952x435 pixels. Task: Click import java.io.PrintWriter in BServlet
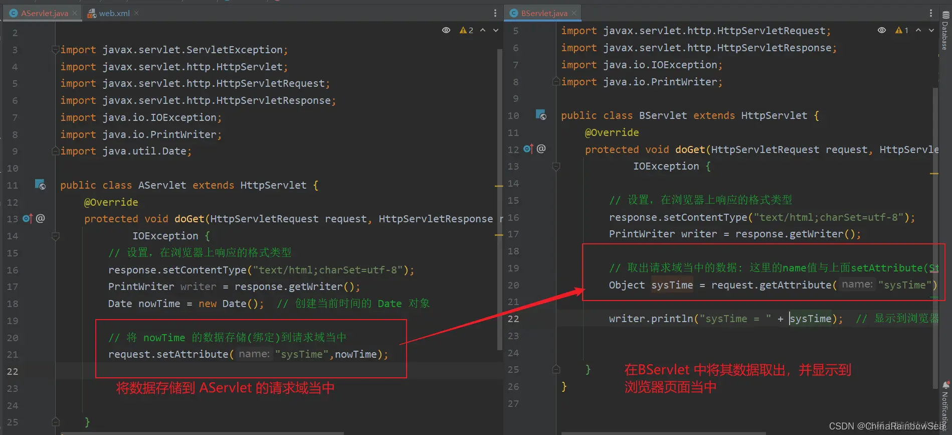click(642, 82)
